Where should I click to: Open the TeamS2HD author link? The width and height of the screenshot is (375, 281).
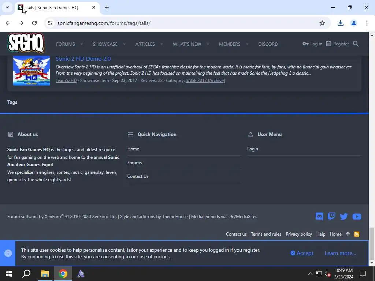pos(66,80)
